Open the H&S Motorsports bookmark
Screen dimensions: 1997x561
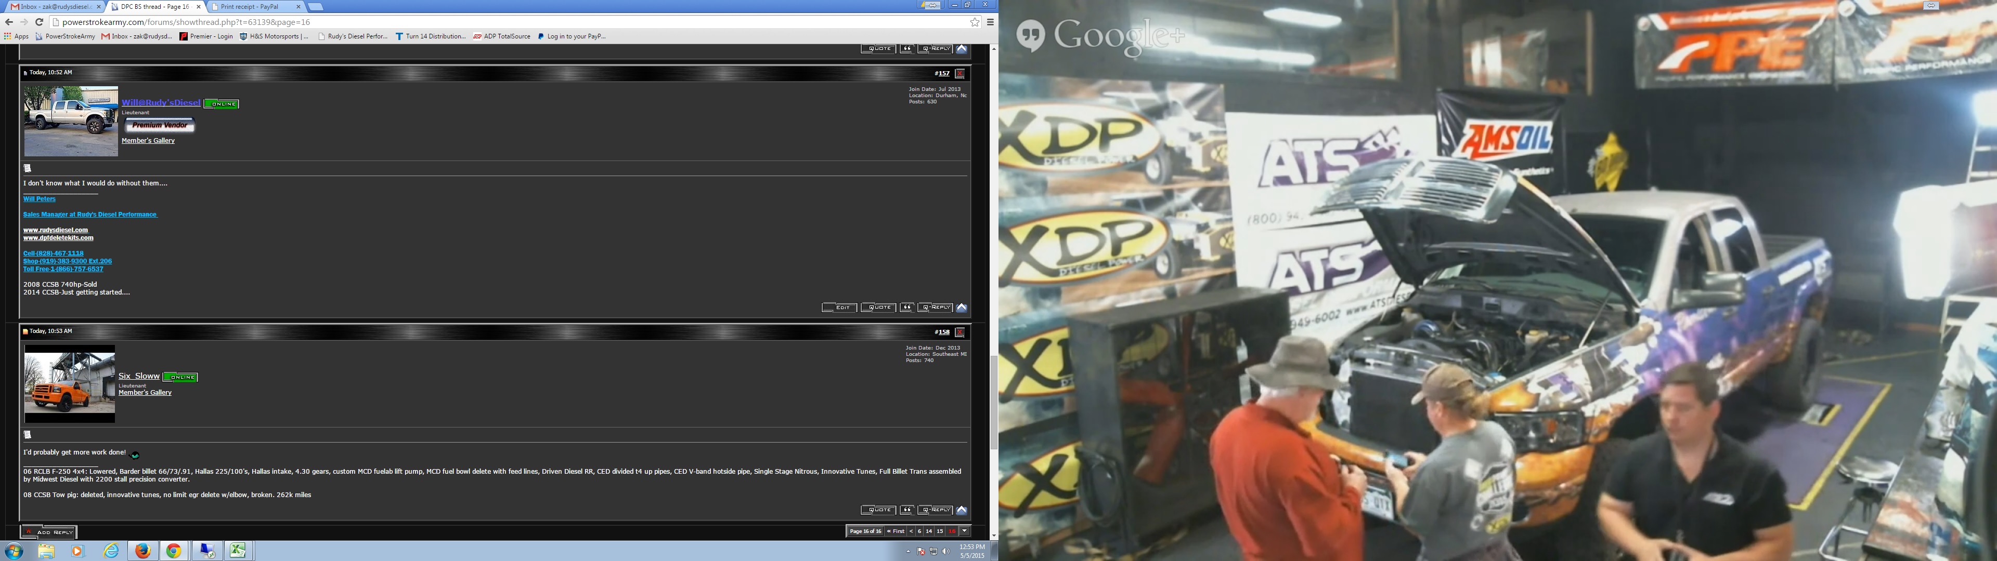pyautogui.click(x=275, y=36)
